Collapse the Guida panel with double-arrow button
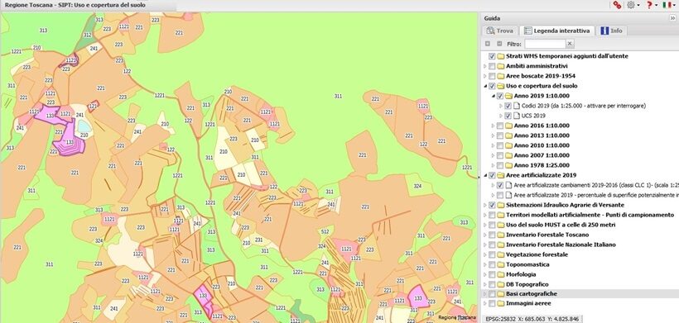The image size is (679, 323). tap(672, 18)
